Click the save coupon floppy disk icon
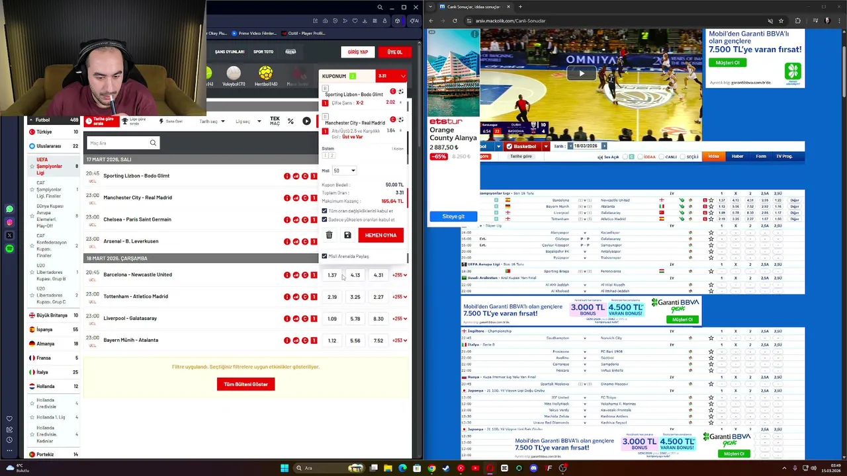The width and height of the screenshot is (847, 476). pyautogui.click(x=347, y=235)
